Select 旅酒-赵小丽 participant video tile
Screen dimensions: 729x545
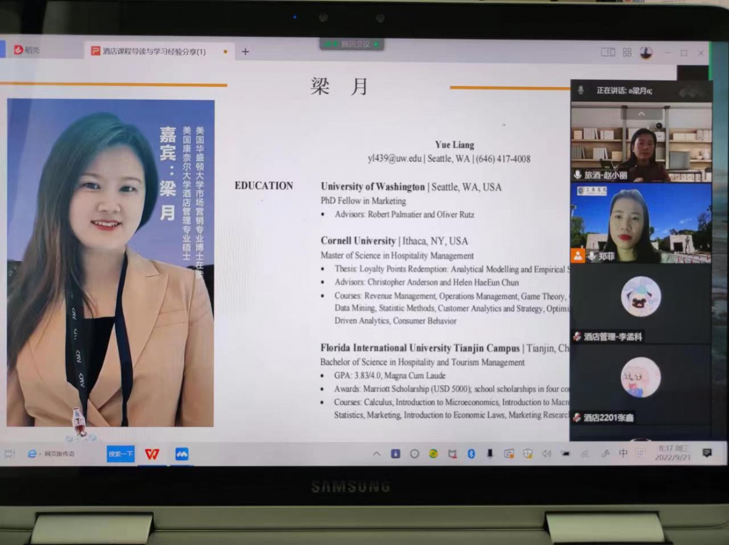click(x=641, y=146)
